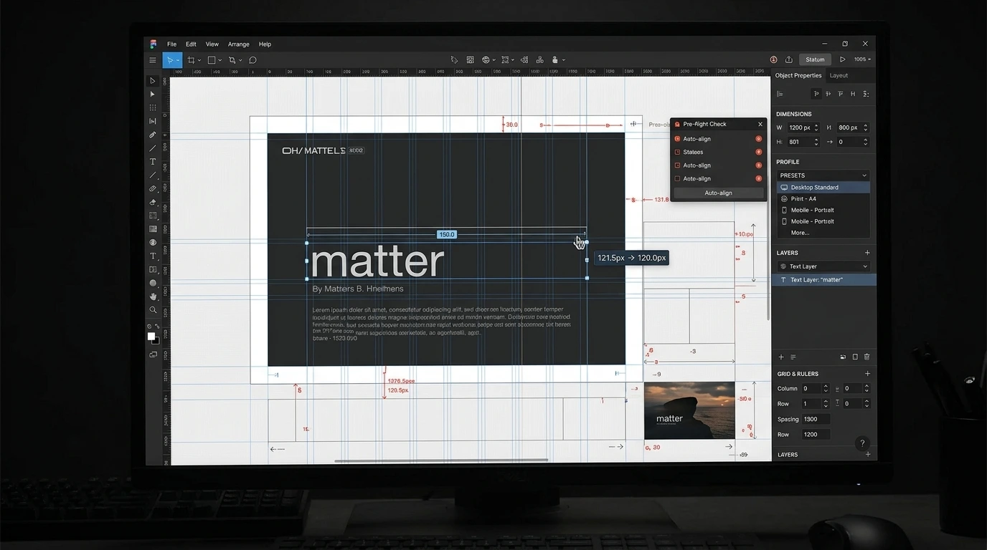Open the help question mark button

[x=863, y=443]
